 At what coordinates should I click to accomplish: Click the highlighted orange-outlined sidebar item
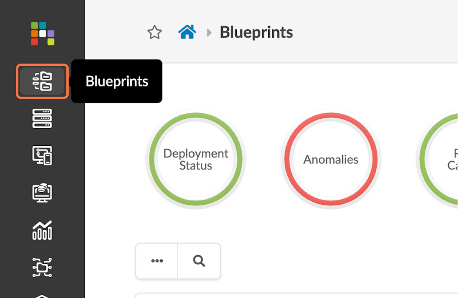(x=42, y=81)
